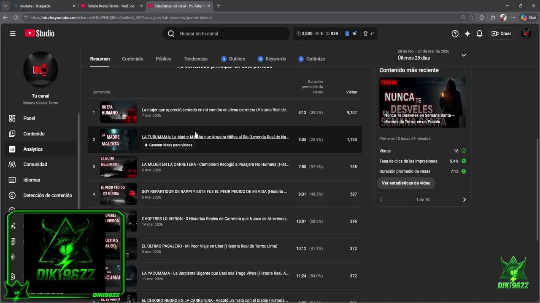This screenshot has height=303, width=540.
Task: Open the Idiomas sidebar icon
Action: [12, 180]
